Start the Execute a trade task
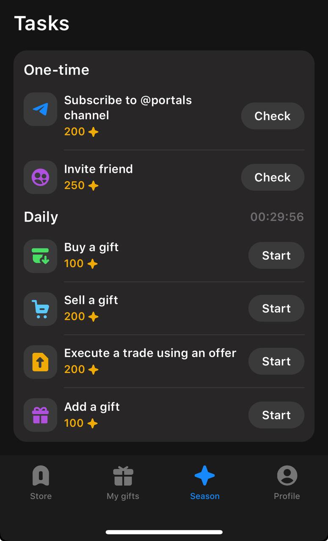Image resolution: width=328 pixels, height=541 pixels. coord(276,361)
